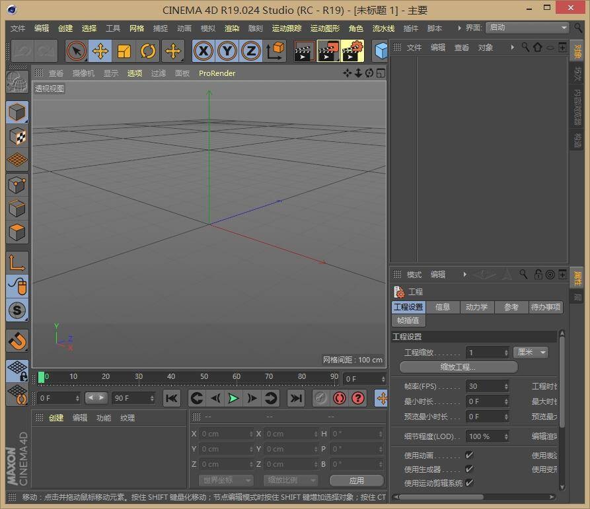590x509 pixels.
Task: Open the 运动图形 main menu
Action: coord(324,28)
